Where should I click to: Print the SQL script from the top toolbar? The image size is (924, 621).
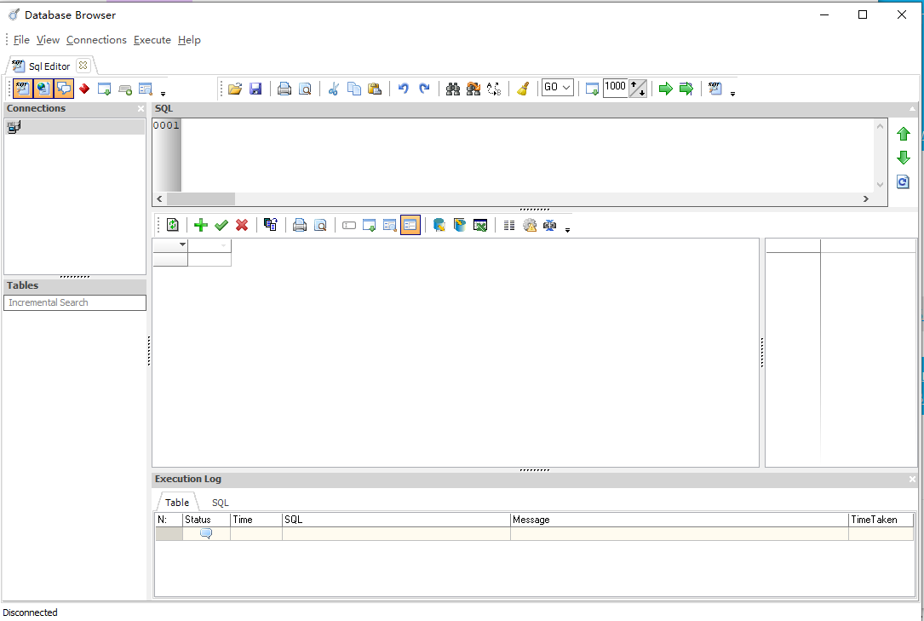point(284,89)
